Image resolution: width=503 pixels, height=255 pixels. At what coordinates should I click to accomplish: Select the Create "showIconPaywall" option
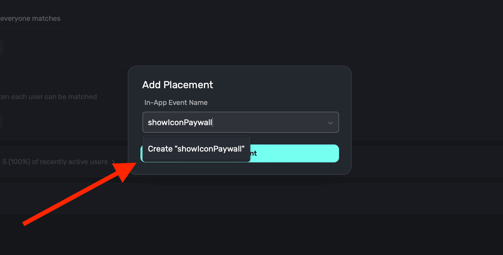coord(196,149)
